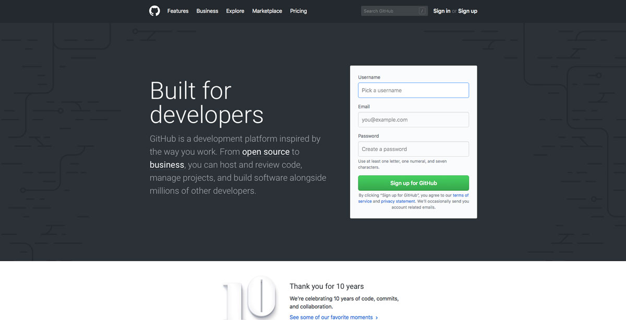Click the Create a password field
Image resolution: width=626 pixels, height=320 pixels.
pos(413,149)
